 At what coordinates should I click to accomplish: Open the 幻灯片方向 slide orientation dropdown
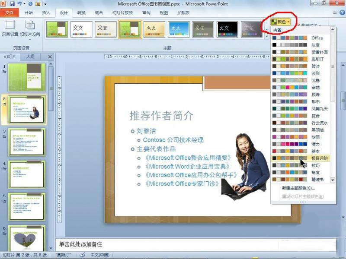click(x=30, y=30)
